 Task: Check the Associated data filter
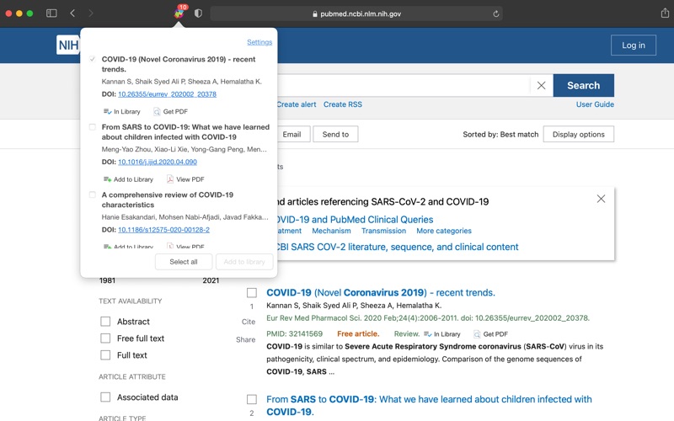105,397
